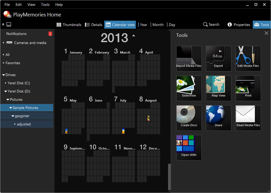
Task: Collapse the Drives tree node
Action: [x=3, y=75]
